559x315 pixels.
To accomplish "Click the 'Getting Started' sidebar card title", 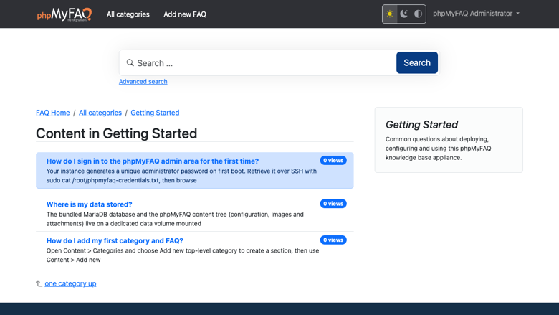I will coord(421,125).
